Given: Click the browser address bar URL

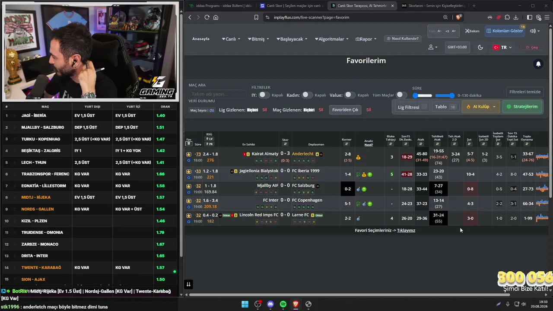Looking at the screenshot, I should (x=311, y=17).
